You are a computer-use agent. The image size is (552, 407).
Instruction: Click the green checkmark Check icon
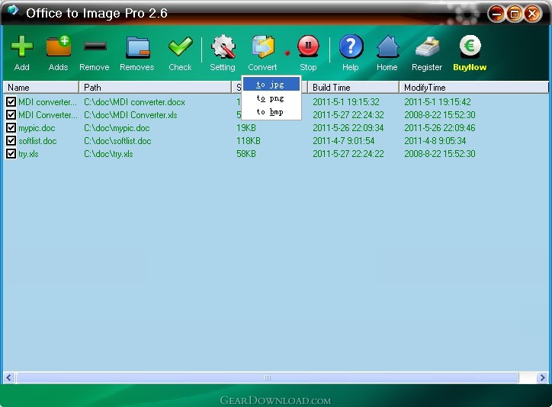tap(180, 46)
